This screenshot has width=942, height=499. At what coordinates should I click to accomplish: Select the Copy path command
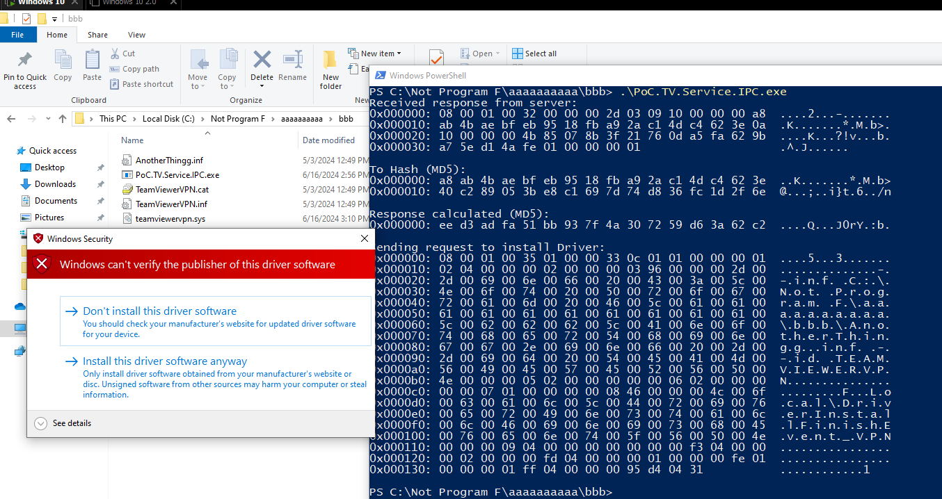point(134,69)
